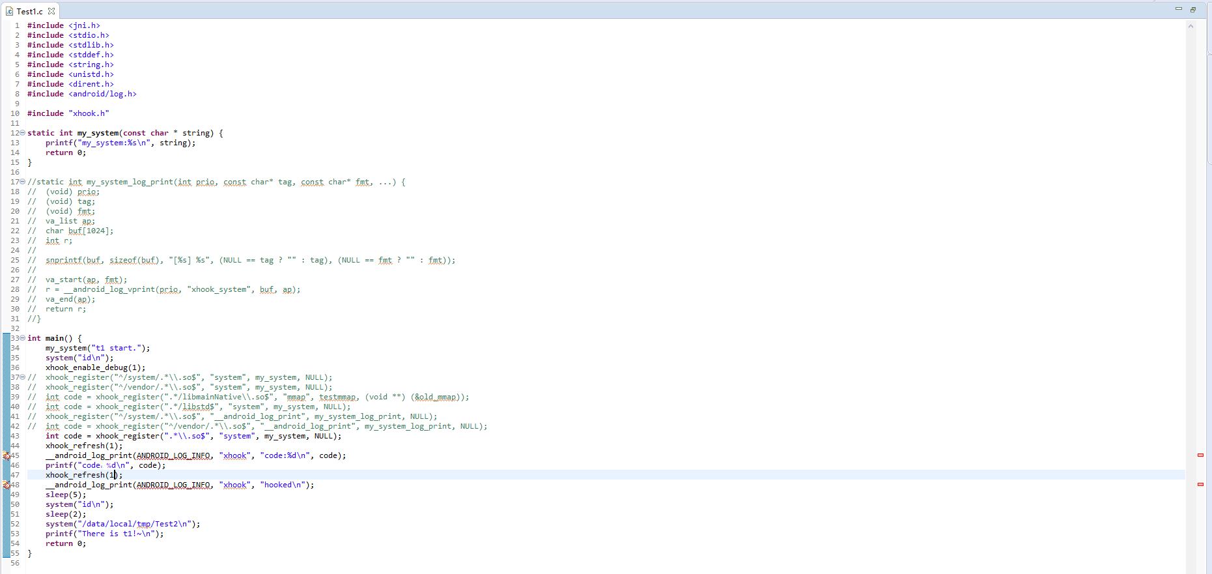The height and width of the screenshot is (574, 1212).
Task: Select the Test1.c editor tab
Action: coord(30,11)
